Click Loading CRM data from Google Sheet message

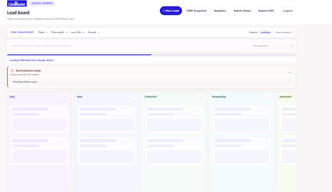point(32,60)
